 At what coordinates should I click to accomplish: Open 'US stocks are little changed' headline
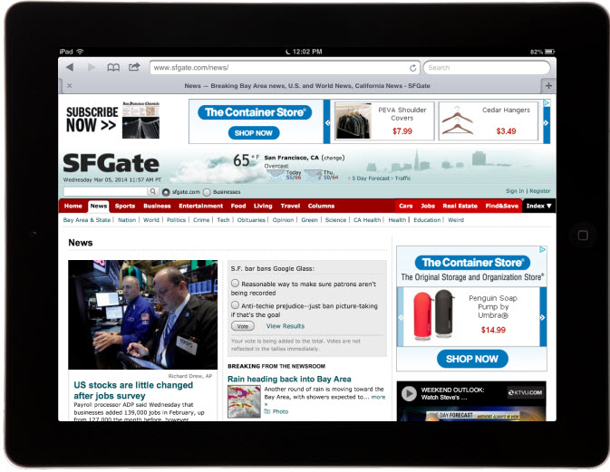(133, 390)
